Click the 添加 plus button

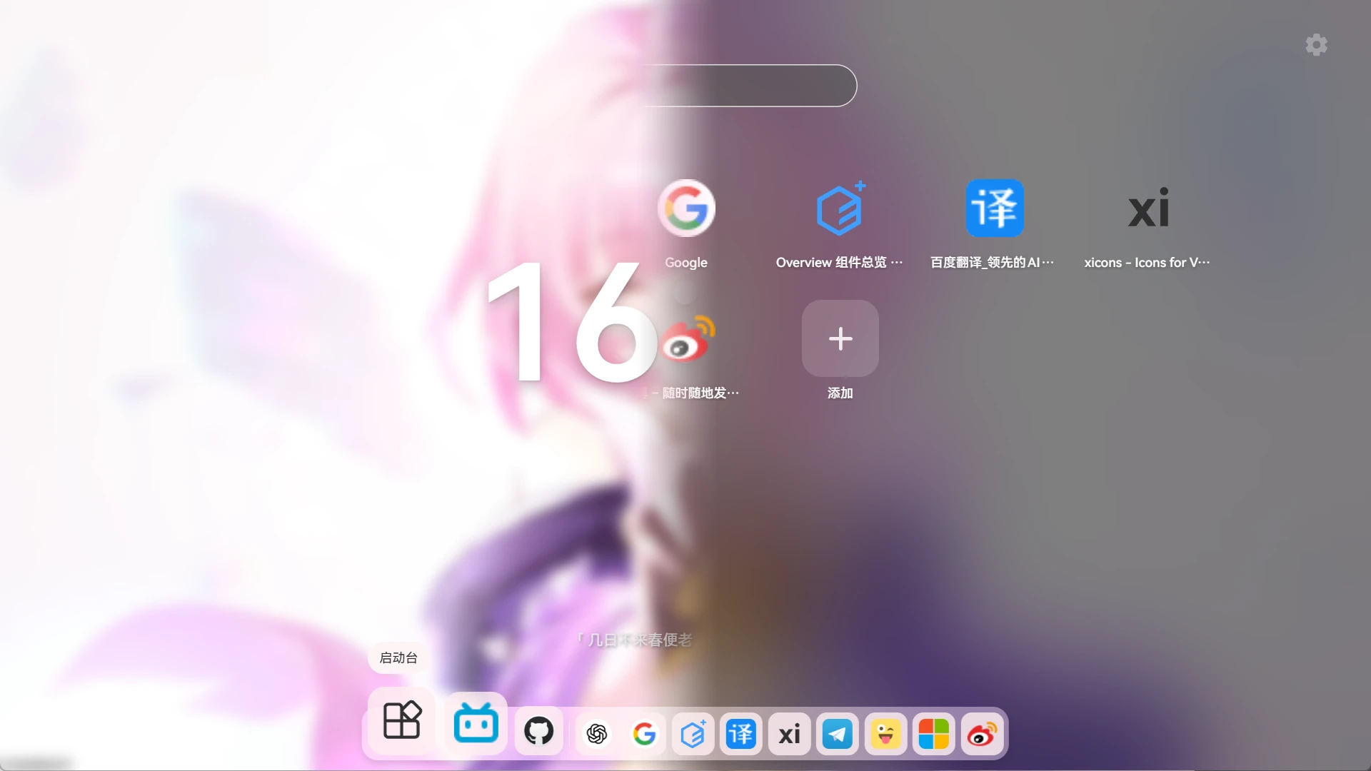pyautogui.click(x=840, y=338)
